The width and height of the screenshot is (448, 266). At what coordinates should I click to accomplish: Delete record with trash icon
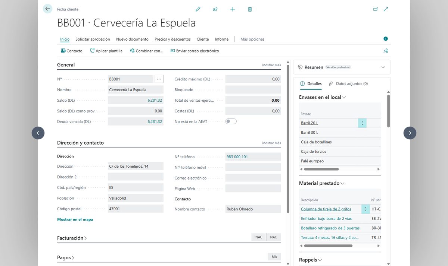(x=250, y=9)
